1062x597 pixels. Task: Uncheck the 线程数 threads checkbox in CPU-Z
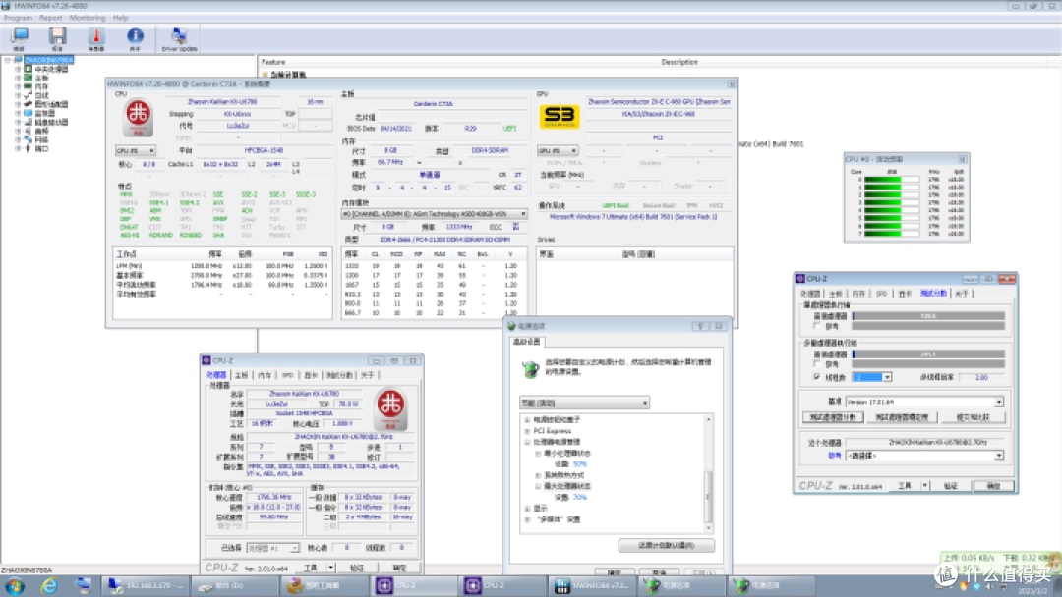tap(817, 377)
